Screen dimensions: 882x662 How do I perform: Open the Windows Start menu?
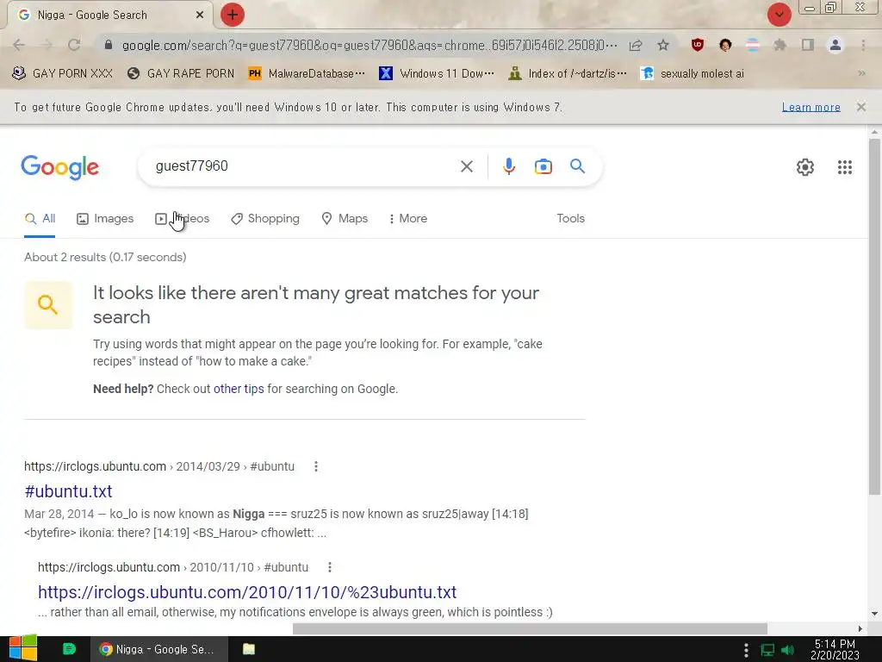pyautogui.click(x=23, y=649)
